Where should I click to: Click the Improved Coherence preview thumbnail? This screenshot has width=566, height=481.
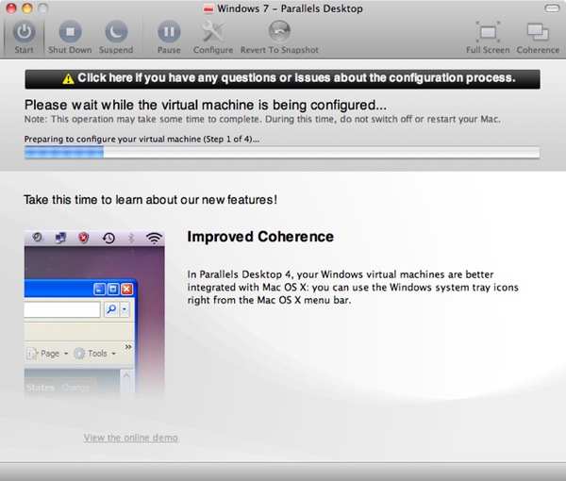tap(94, 315)
